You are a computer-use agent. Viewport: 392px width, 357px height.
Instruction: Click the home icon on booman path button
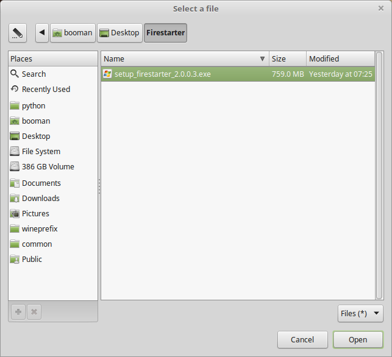57,33
